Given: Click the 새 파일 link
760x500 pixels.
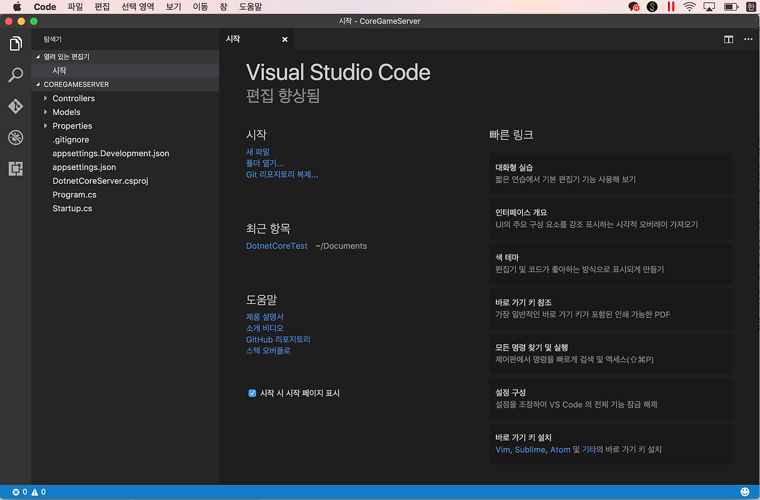Looking at the screenshot, I should (x=258, y=152).
